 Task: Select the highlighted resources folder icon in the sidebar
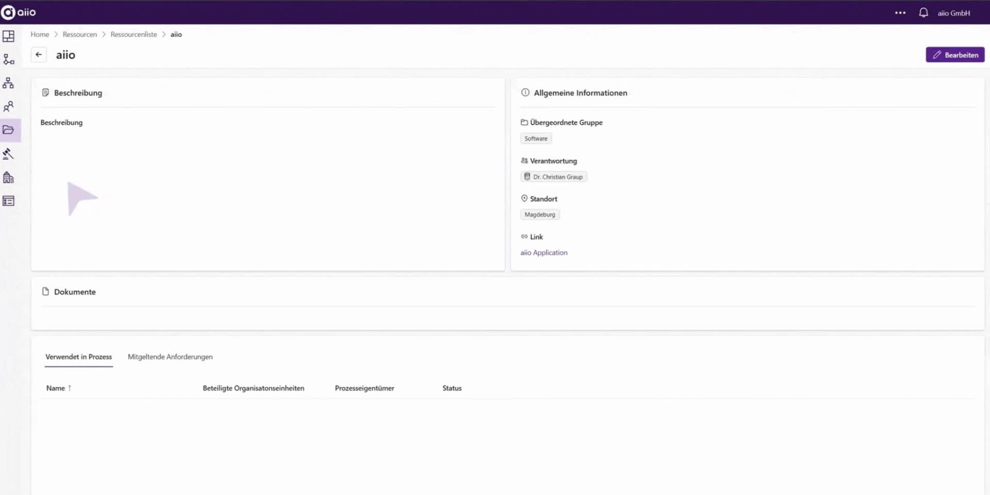coord(9,130)
